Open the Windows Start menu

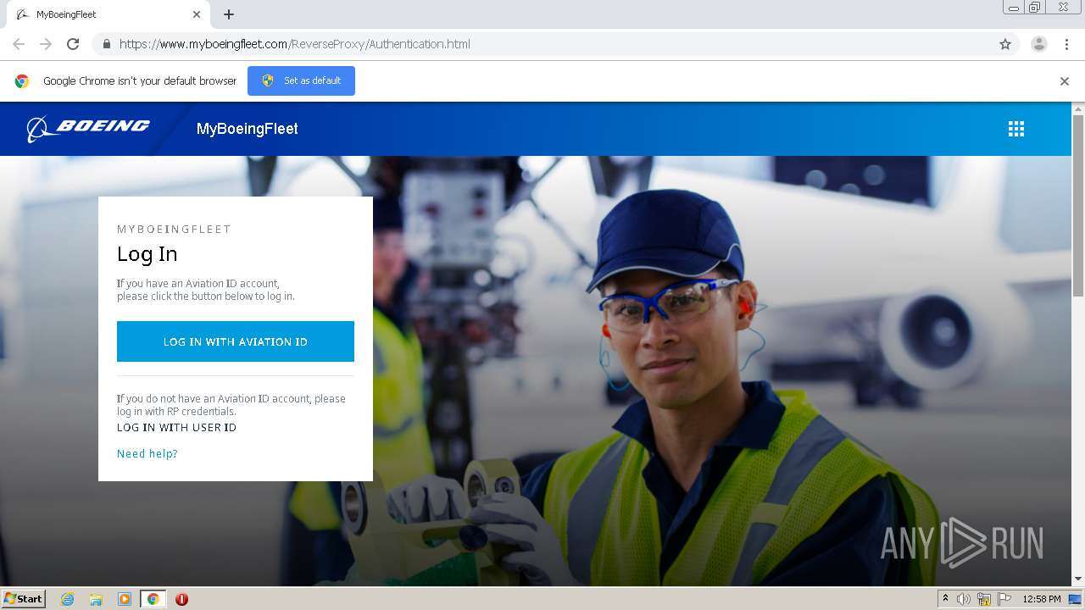(24, 599)
